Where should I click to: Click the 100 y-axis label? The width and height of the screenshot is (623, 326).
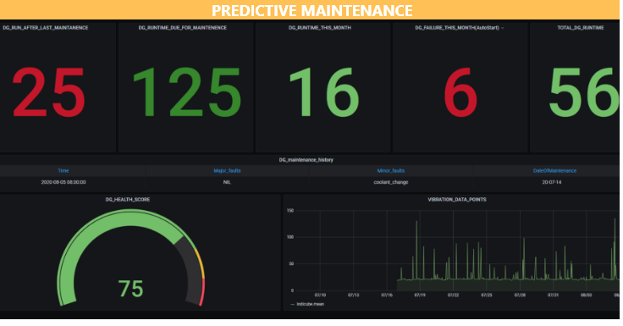[x=290, y=237]
